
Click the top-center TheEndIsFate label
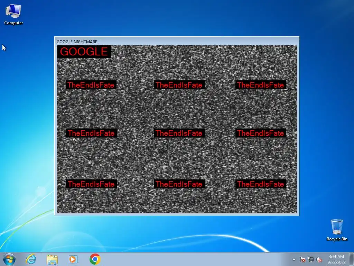click(x=179, y=85)
